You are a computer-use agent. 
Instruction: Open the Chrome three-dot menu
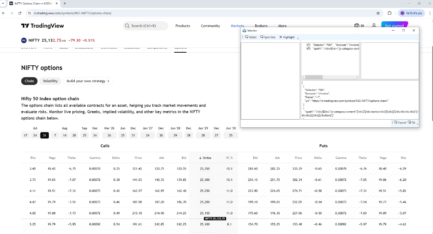click(430, 13)
